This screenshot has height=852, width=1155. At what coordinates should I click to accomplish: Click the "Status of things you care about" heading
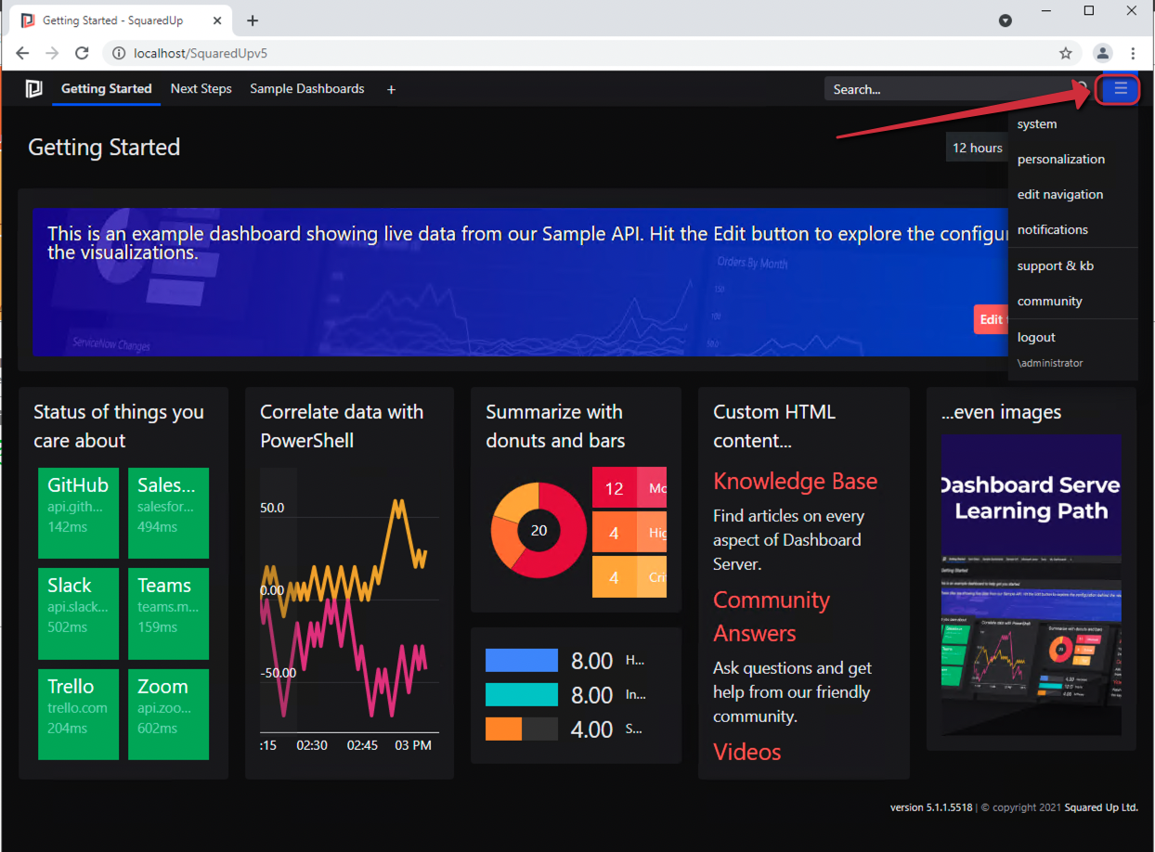point(119,426)
